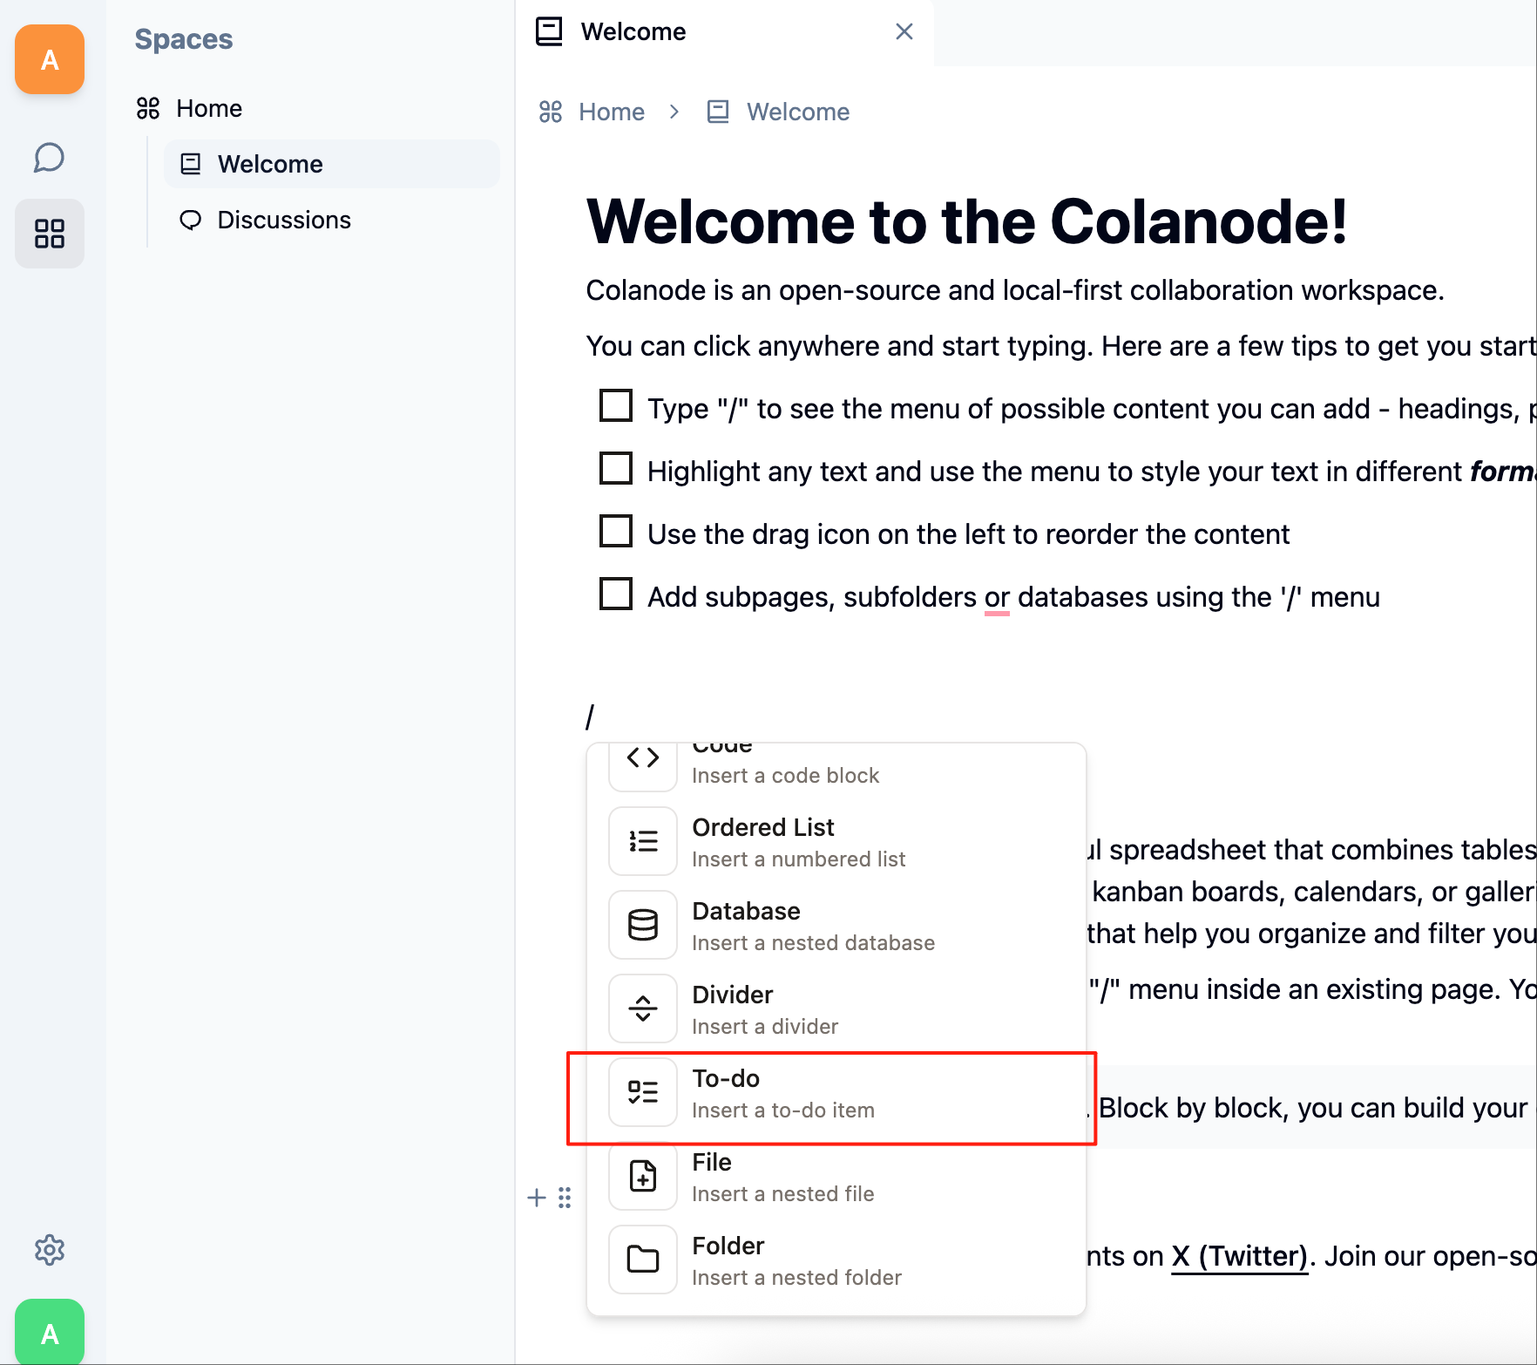
Task: Choose To-do from the slash menu
Action: pos(836,1093)
